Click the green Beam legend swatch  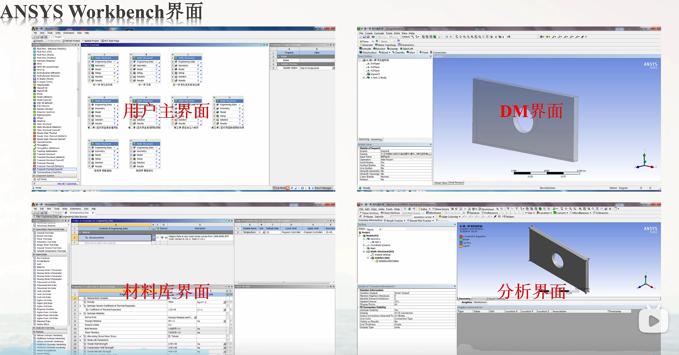461,240
